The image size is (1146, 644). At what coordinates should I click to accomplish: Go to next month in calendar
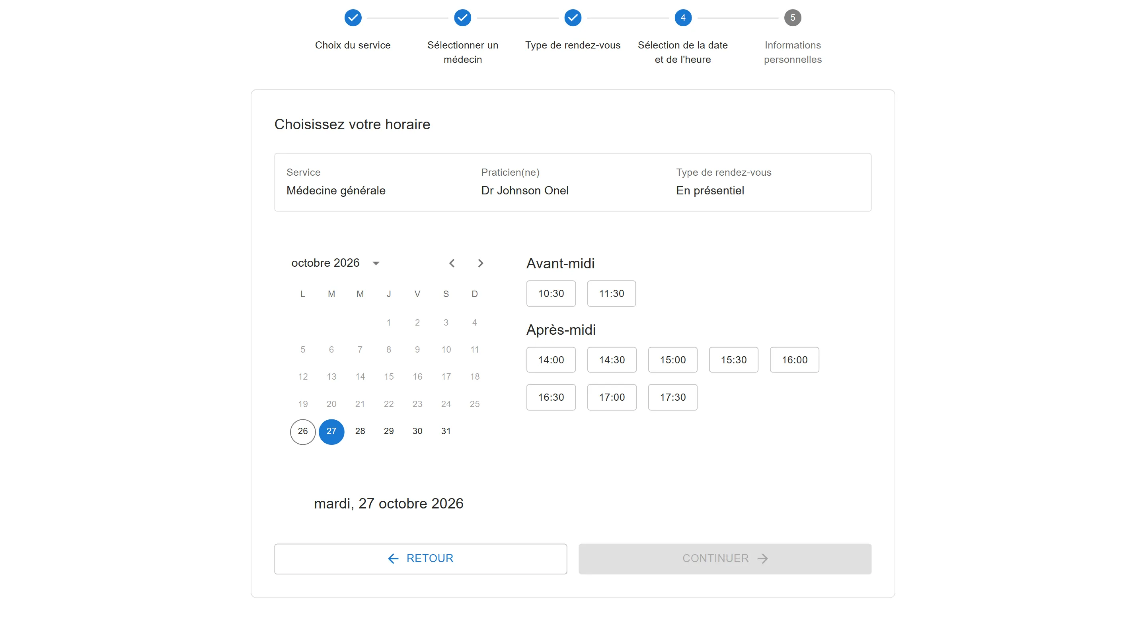pos(480,263)
